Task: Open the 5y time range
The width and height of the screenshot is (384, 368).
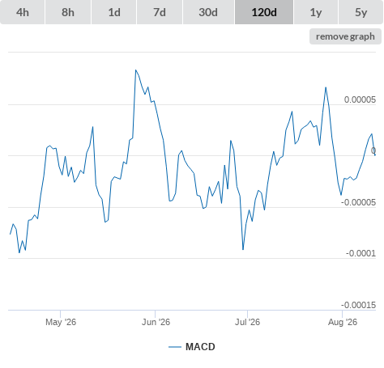Action: click(361, 12)
